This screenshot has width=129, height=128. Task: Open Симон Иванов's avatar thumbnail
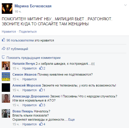pyautogui.click(x=6, y=77)
